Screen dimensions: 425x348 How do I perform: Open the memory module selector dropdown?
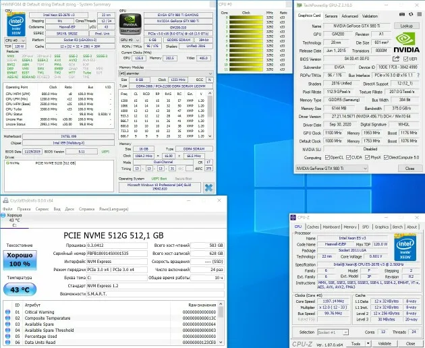point(166,74)
